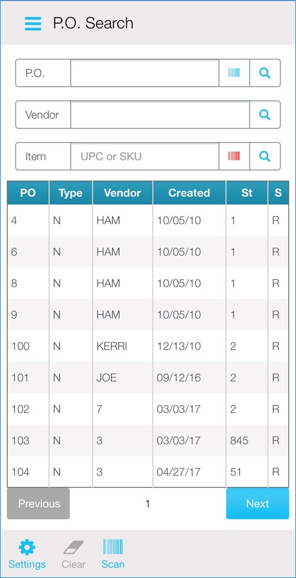The height and width of the screenshot is (578, 296).
Task: Click the UPC or SKU item field
Action: [x=145, y=156]
